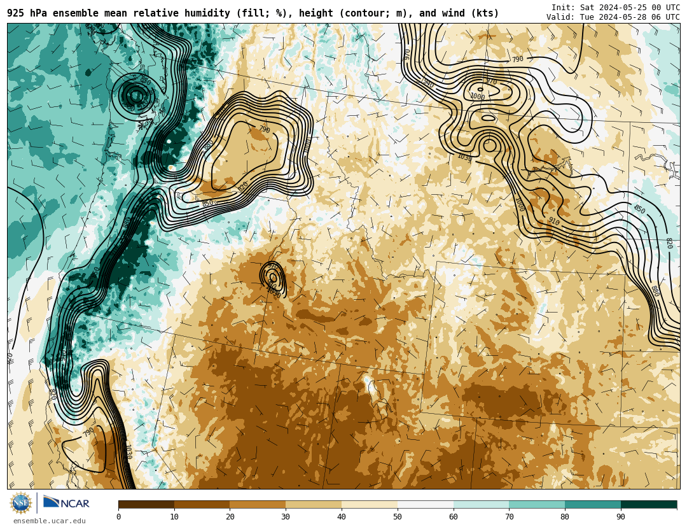The width and height of the screenshot is (687, 529).
Task: Click the NSF logo
Action: pyautogui.click(x=20, y=503)
